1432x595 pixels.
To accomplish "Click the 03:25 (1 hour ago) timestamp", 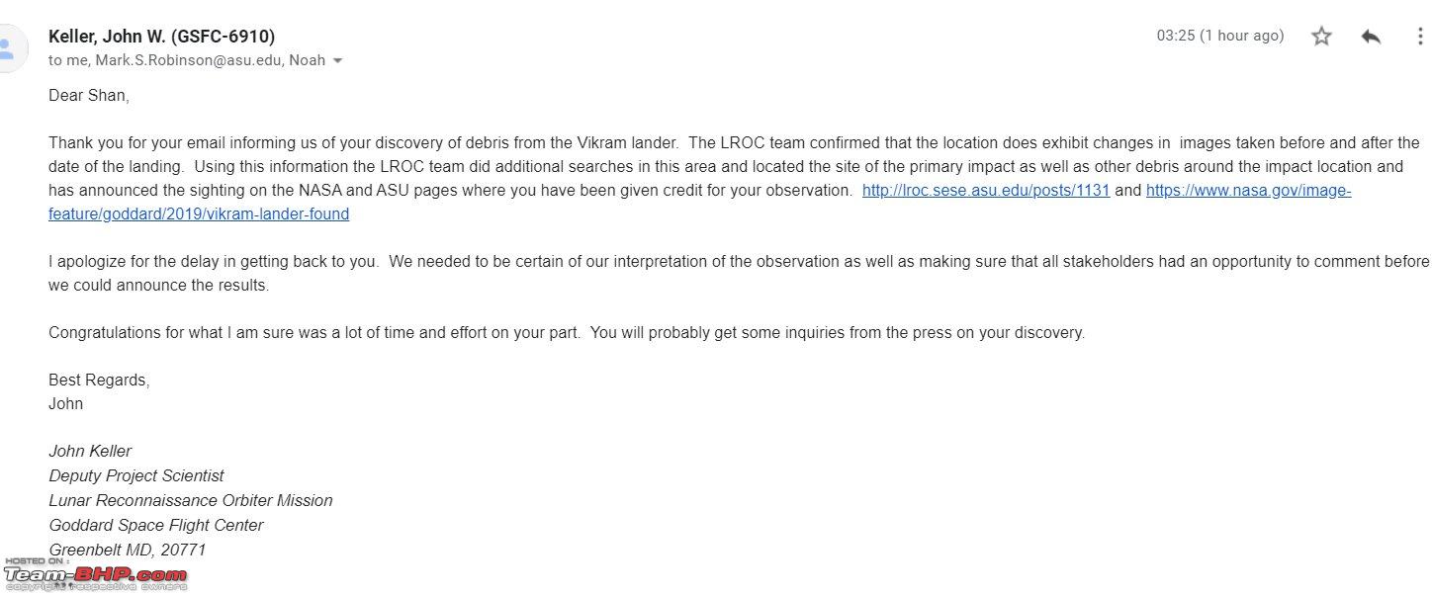I will [1220, 36].
